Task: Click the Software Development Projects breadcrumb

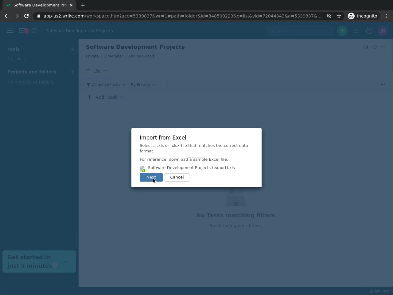Action: (x=79, y=31)
